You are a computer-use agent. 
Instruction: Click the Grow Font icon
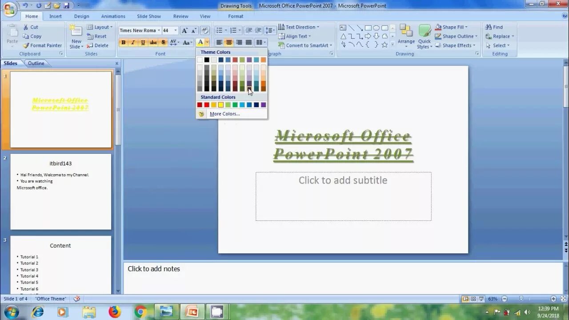184,30
